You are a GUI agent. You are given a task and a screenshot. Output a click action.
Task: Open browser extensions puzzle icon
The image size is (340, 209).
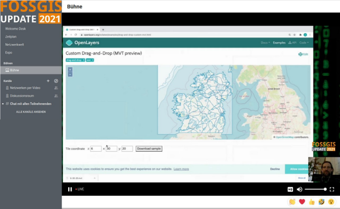(300, 35)
